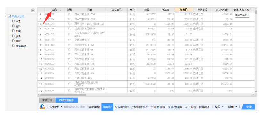Viewport: 260px width, 117px height.
Task: Click the name cell 反铲挖掘机 1.0m3
Action: (90, 45)
